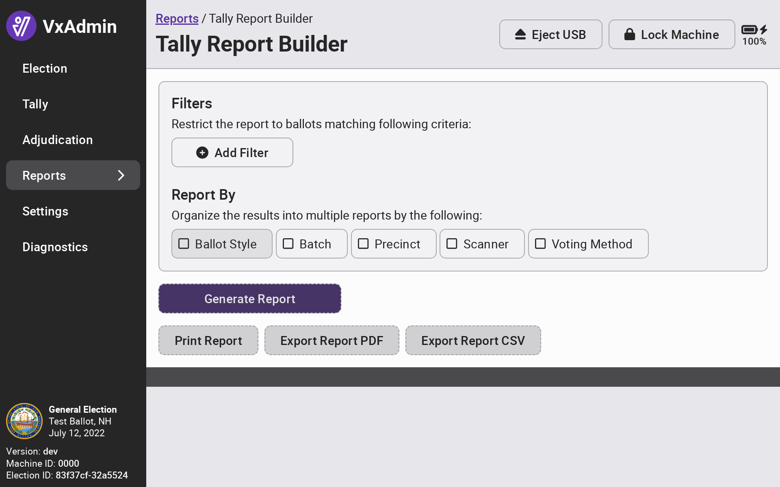Click the New Hampshire state seal image
The image size is (780, 487).
point(24,421)
